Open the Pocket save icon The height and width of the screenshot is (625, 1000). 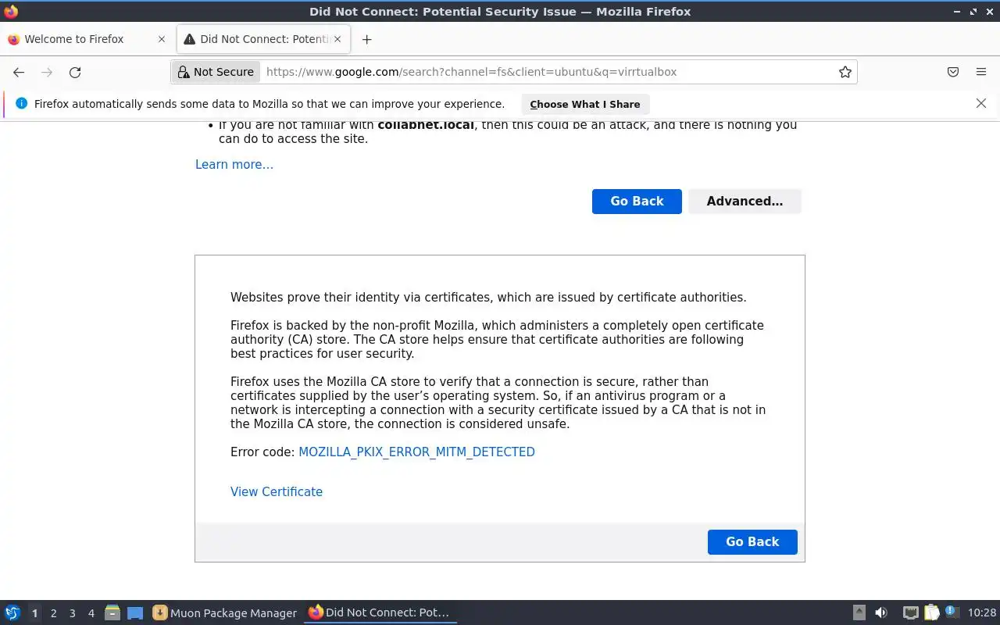coord(953,72)
